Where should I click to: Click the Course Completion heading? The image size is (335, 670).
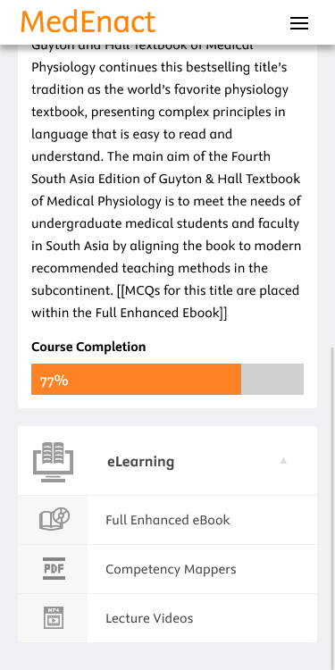(x=88, y=347)
